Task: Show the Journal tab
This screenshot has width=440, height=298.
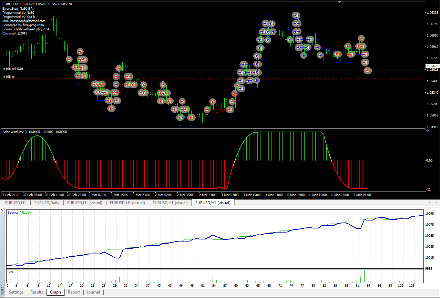Action: 93,292
